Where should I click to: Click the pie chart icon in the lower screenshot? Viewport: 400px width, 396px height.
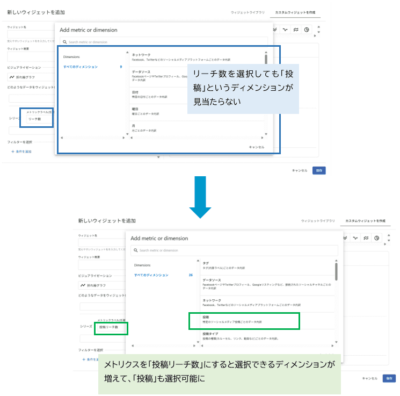[x=376, y=238]
